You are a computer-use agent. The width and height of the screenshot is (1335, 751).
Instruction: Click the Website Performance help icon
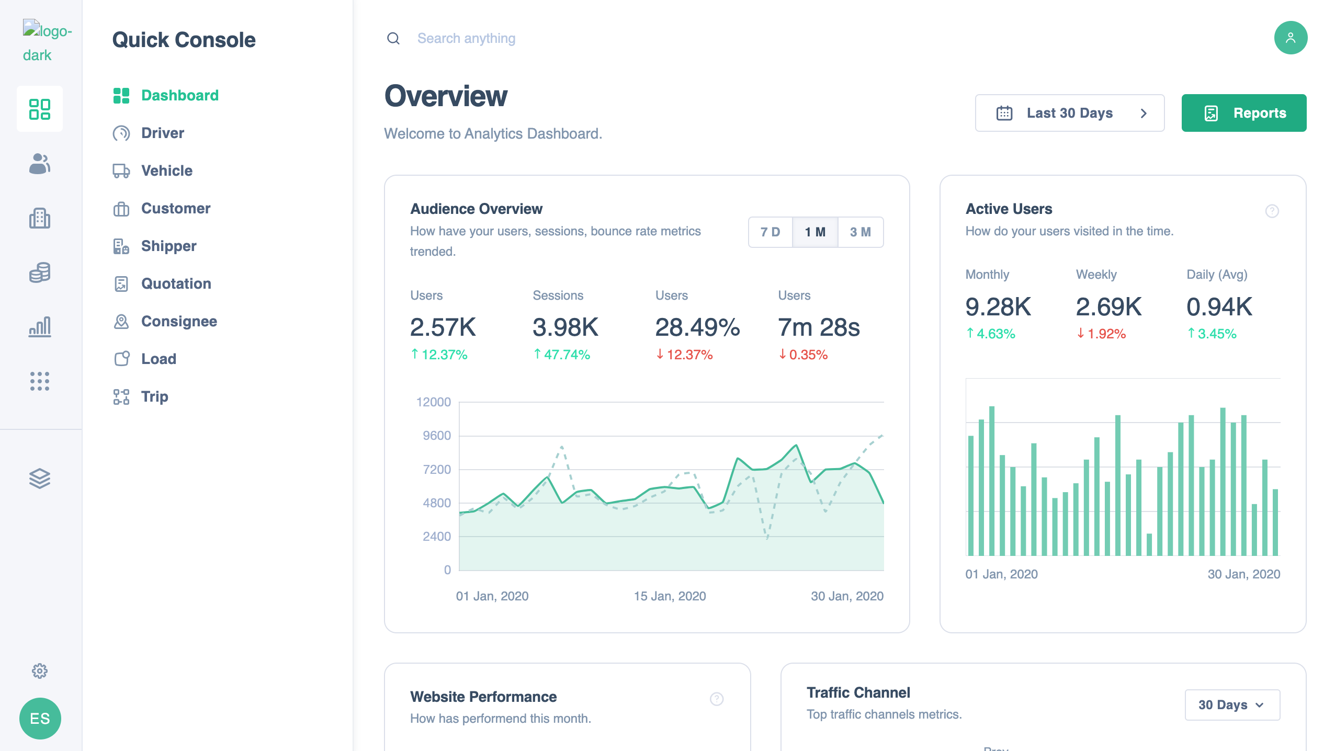(x=716, y=699)
